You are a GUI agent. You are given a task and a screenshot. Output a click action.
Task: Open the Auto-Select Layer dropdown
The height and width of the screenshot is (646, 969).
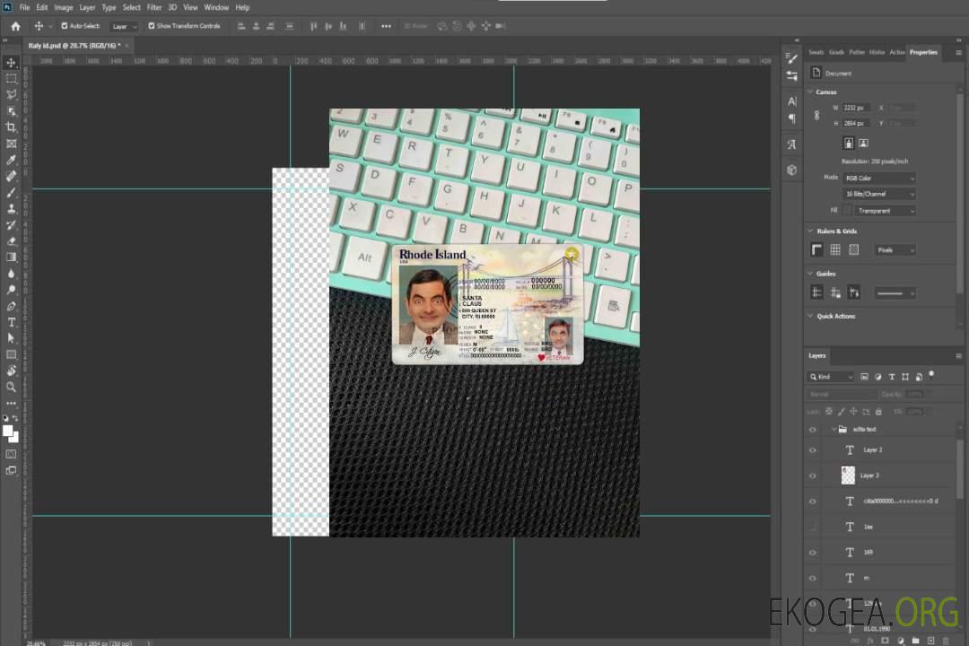tap(124, 26)
